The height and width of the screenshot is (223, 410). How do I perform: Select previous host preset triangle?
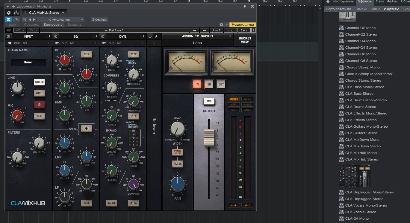[30, 19]
